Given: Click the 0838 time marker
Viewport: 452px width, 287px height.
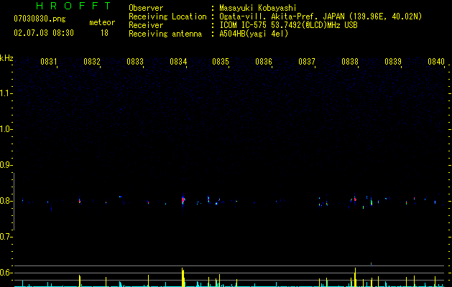Looking at the screenshot, I should click(x=350, y=62).
